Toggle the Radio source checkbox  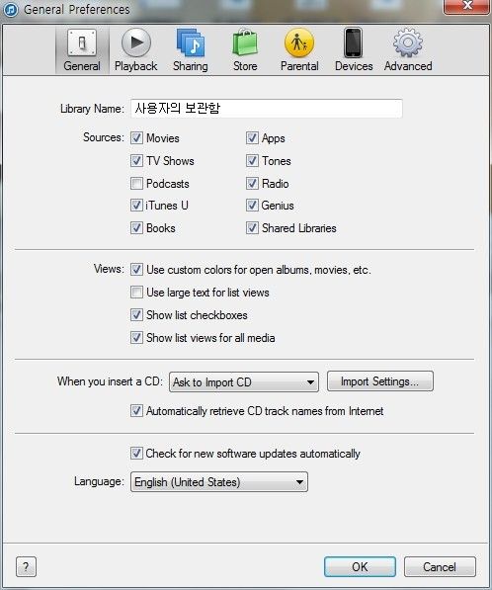point(252,184)
